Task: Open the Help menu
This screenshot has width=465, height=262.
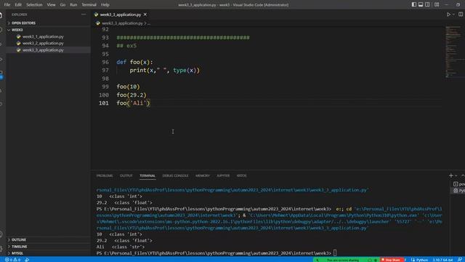Action: pyautogui.click(x=105, y=5)
